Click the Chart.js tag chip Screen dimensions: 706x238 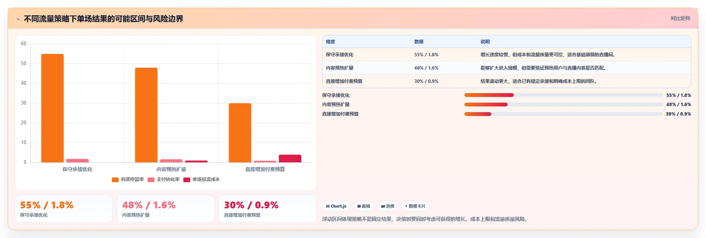click(x=336, y=206)
